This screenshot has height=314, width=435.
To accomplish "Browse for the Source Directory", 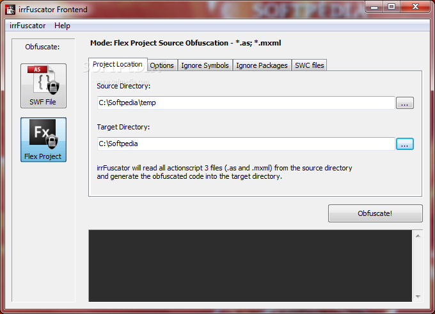I will point(404,103).
